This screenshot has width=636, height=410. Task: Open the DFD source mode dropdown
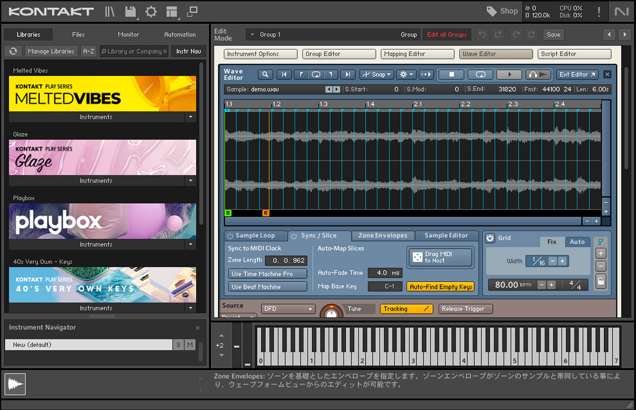click(288, 309)
